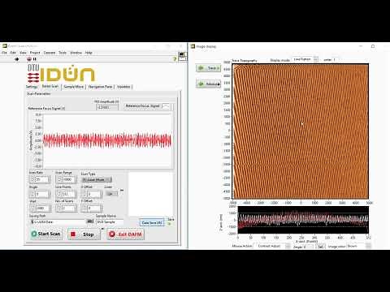Click the green Save indicator light
The image size is (390, 292).
[170, 224]
